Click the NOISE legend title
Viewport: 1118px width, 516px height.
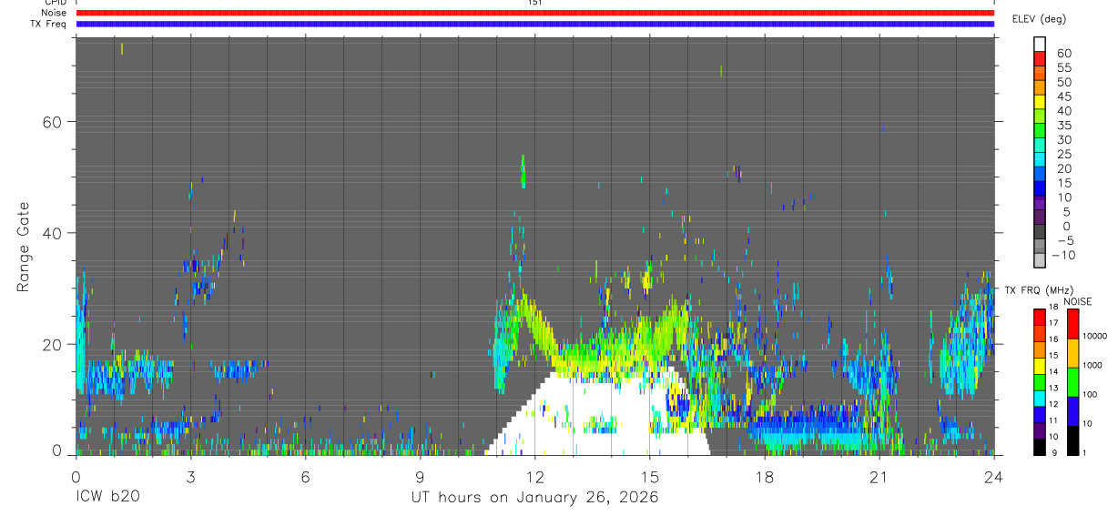tap(1077, 301)
